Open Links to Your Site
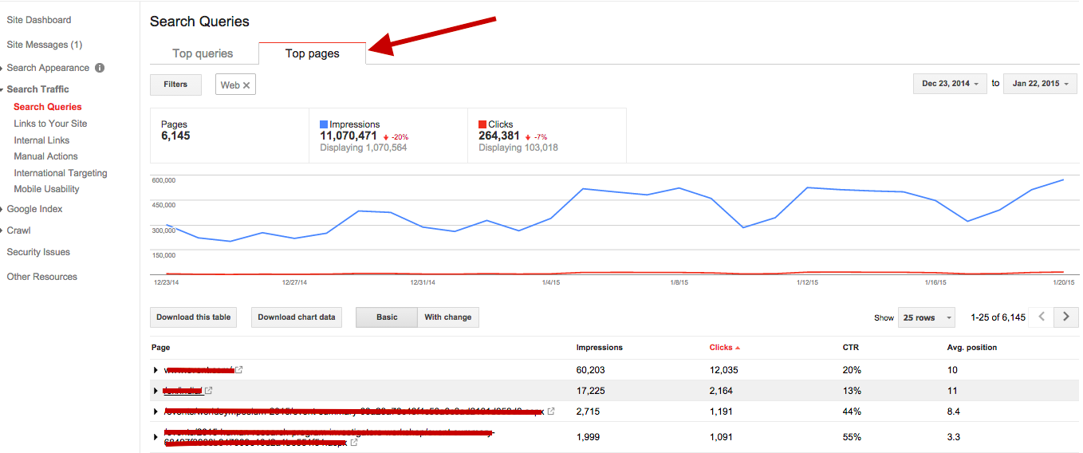1083x453 pixels. pos(50,124)
